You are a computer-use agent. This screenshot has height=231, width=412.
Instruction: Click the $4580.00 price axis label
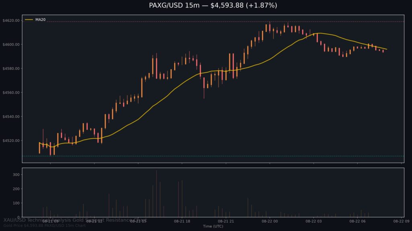11,69
